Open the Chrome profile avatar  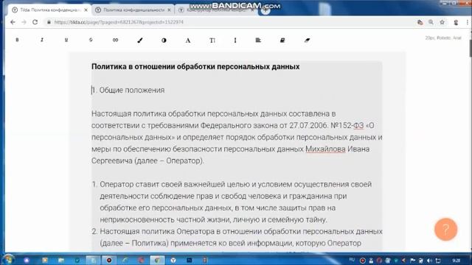pos(456,22)
